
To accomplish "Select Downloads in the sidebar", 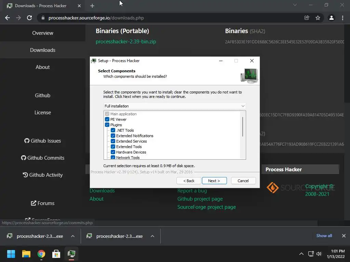I will (x=43, y=50).
